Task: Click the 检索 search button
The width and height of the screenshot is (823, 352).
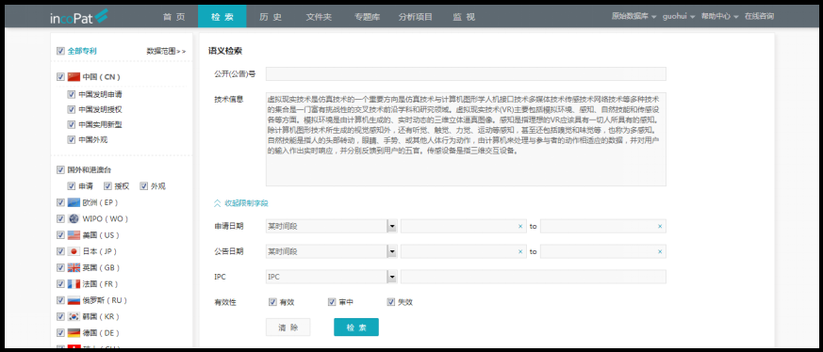Action: (355, 327)
